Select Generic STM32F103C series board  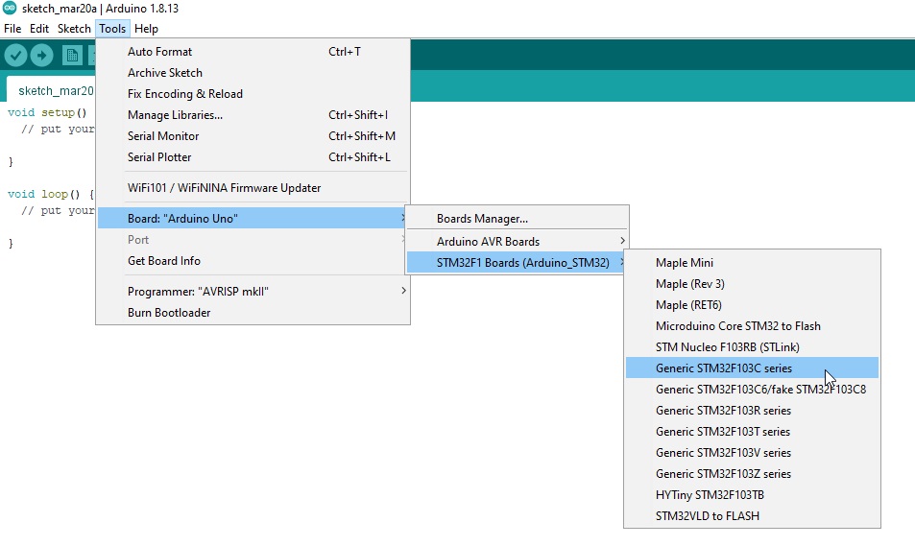(752, 368)
